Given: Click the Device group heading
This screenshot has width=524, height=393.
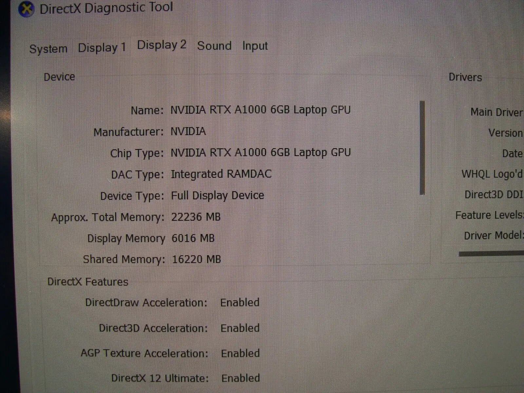Looking at the screenshot, I should pos(59,77).
